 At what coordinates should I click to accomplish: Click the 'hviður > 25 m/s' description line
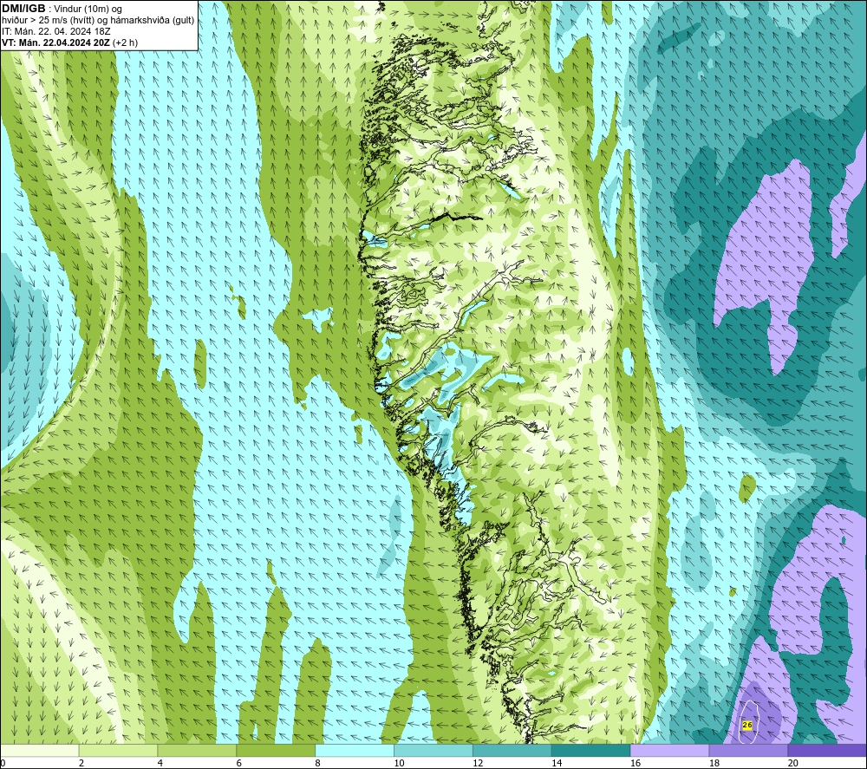pos(98,21)
